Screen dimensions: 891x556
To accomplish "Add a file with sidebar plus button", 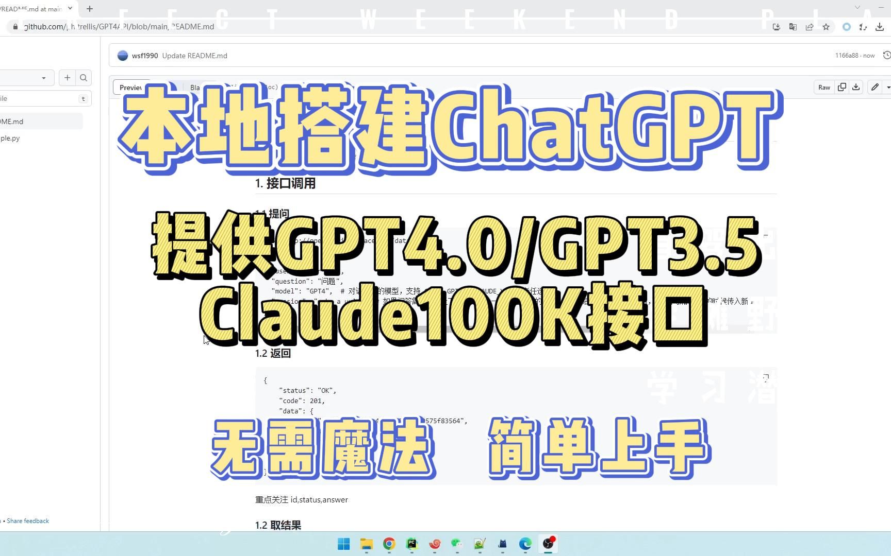I will [67, 78].
